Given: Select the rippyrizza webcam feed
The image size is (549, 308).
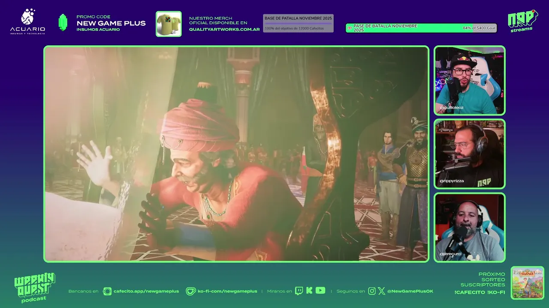Looking at the screenshot, I should tap(470, 154).
